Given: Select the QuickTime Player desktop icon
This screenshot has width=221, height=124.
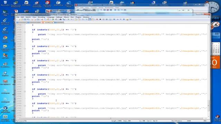Looking at the screenshot, I should [x=69, y=4].
